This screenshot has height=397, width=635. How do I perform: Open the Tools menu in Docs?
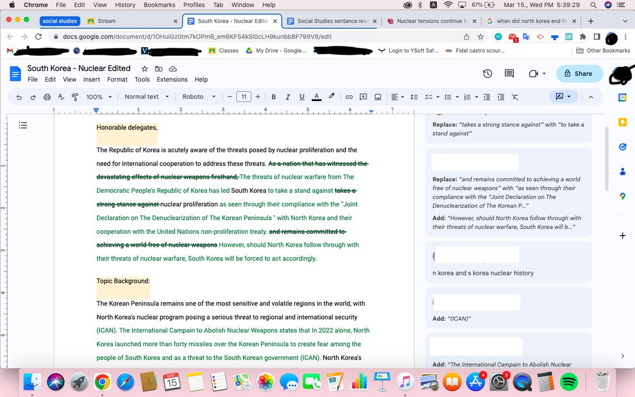pos(142,79)
